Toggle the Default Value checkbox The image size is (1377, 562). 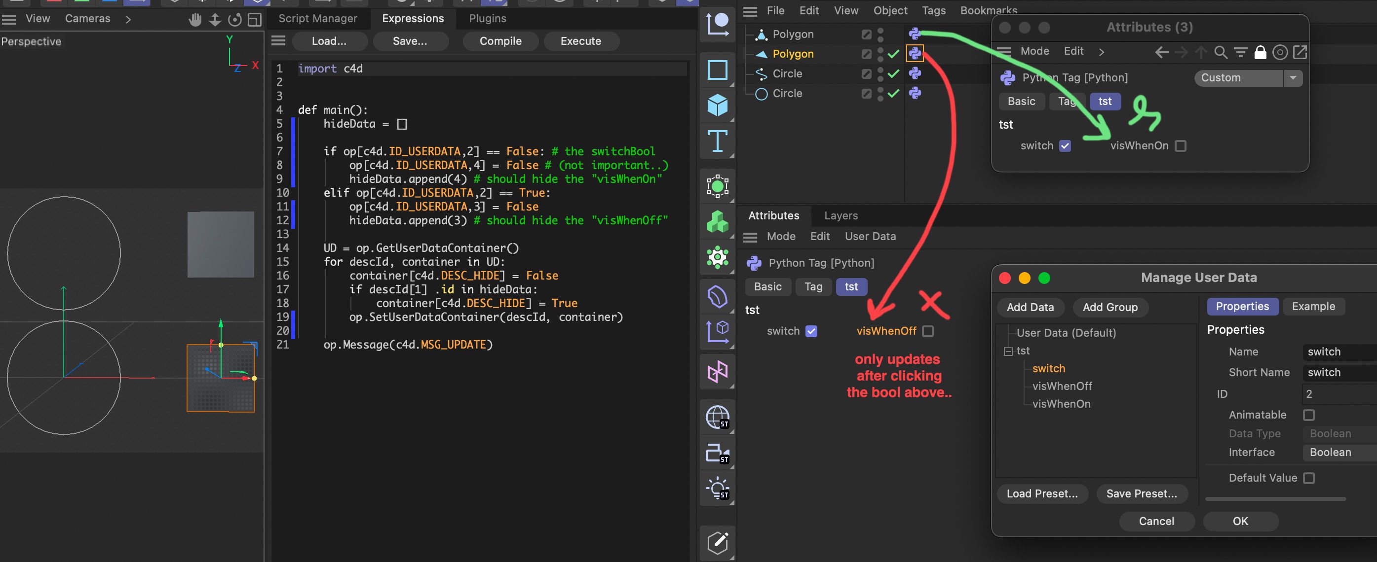click(1308, 478)
